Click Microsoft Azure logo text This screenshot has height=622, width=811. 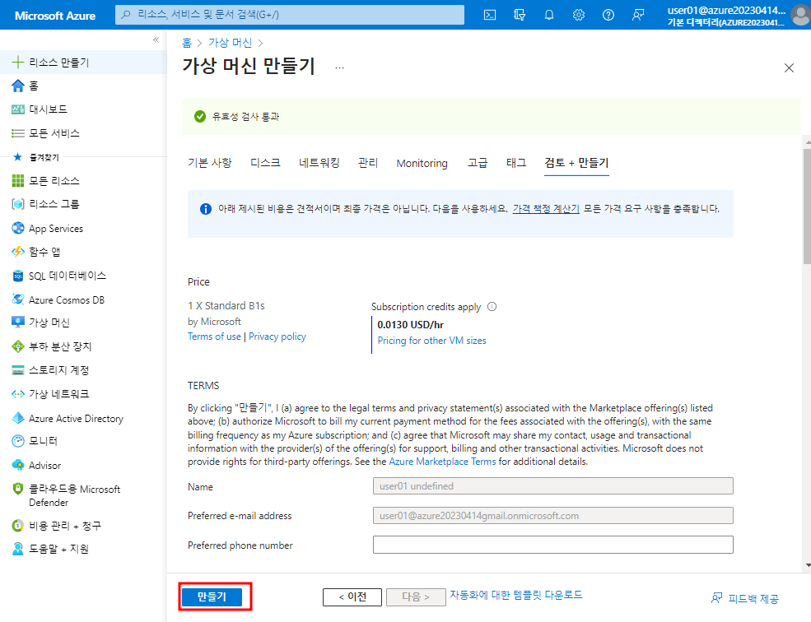coord(55,16)
